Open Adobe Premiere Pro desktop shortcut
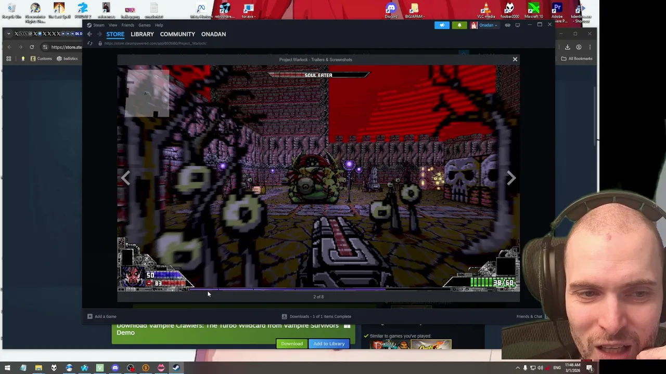This screenshot has width=666, height=374. pyautogui.click(x=557, y=11)
